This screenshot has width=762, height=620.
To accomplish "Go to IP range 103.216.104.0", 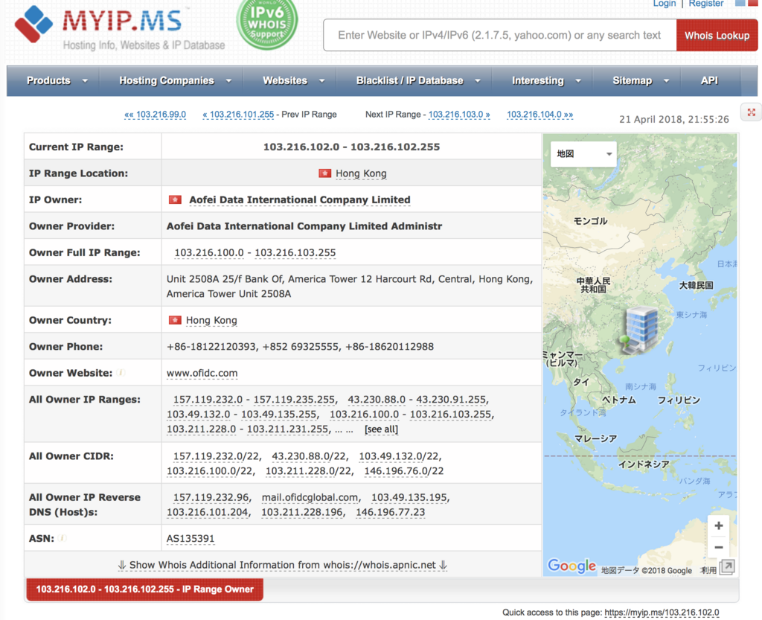I will pos(540,115).
